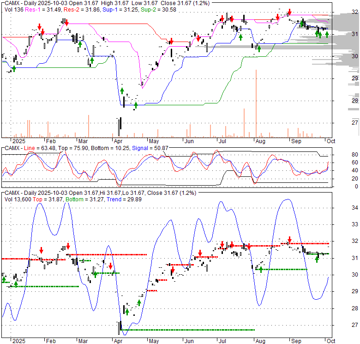The width and height of the screenshot is (360, 344).
Task: Click the green up arrow in early January on the top chart
Action: click(14, 68)
